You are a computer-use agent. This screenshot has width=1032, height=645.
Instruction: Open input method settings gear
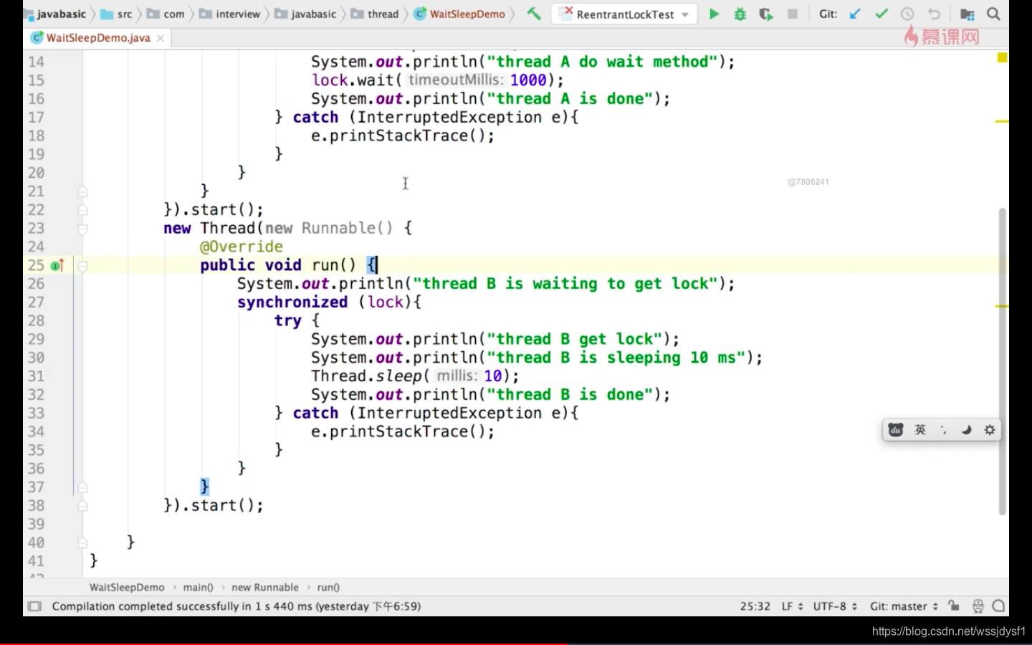pyautogui.click(x=990, y=430)
